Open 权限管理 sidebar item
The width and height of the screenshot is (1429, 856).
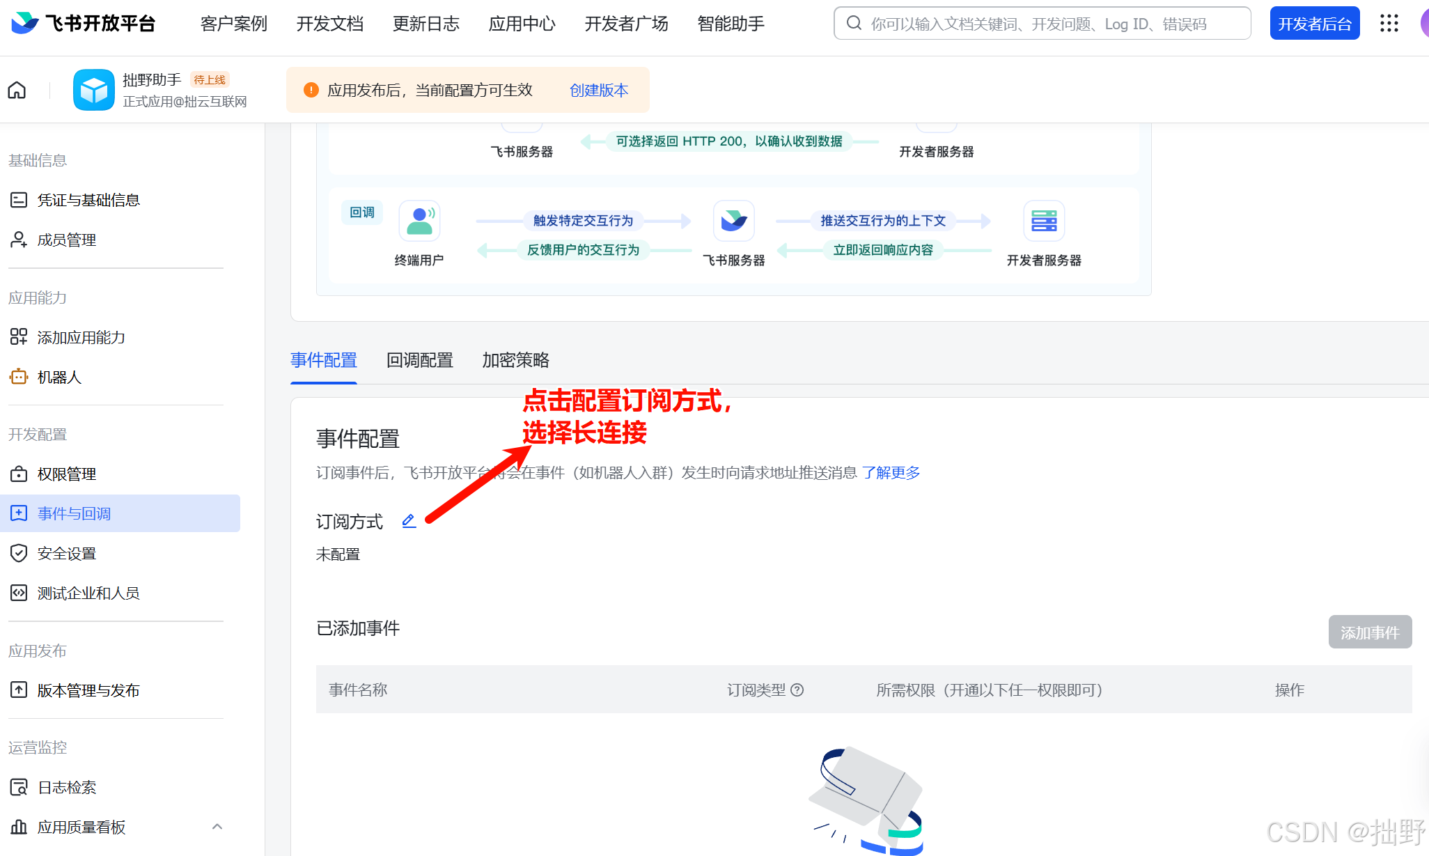[67, 474]
